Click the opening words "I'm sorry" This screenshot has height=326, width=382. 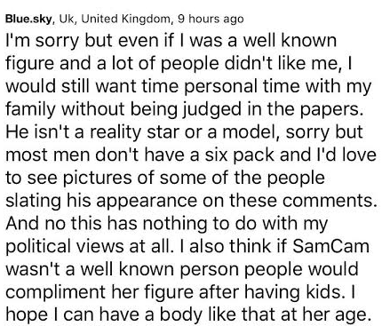(x=43, y=41)
